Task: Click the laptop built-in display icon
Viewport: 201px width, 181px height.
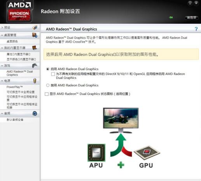Action: (x=35, y=48)
